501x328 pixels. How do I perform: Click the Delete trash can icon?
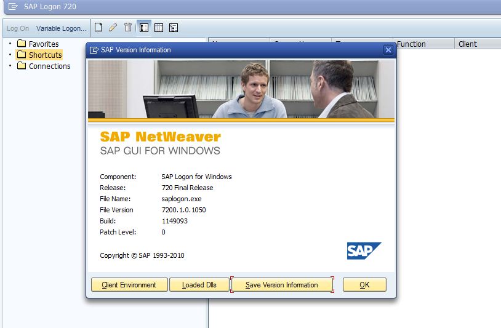click(x=128, y=28)
